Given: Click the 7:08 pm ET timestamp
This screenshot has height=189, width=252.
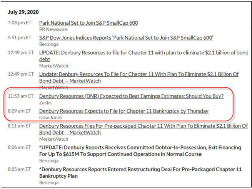Looking at the screenshot, I should (20, 23).
